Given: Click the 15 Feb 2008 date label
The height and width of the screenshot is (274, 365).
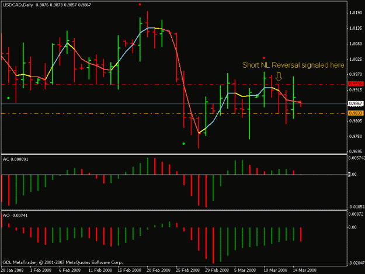Looking at the screenshot, I should 130,270.
